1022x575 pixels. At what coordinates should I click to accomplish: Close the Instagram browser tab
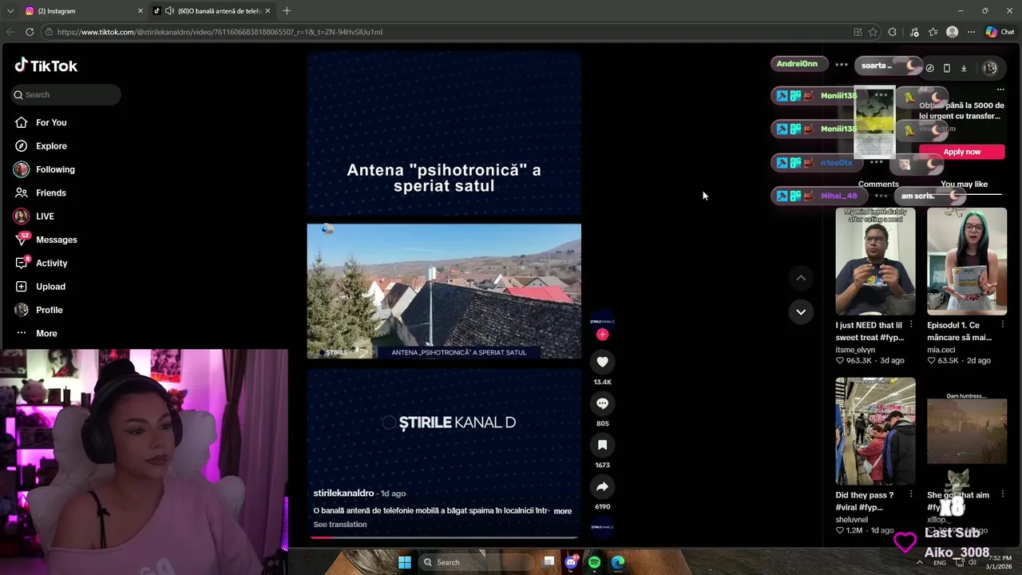click(141, 11)
